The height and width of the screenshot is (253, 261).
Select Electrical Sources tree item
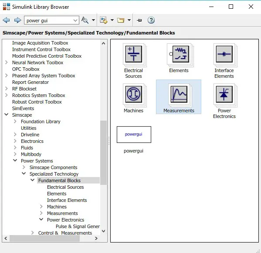pos(65,187)
